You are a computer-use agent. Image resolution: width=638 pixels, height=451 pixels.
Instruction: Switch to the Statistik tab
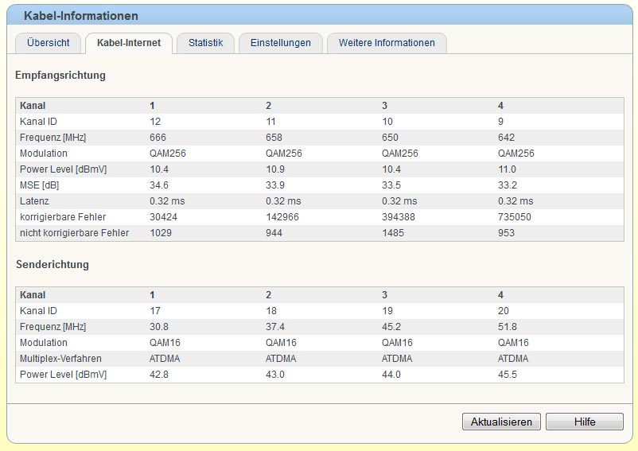click(x=205, y=43)
